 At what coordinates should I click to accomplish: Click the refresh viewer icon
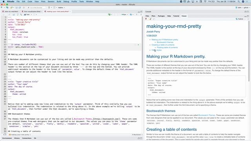[248, 19]
